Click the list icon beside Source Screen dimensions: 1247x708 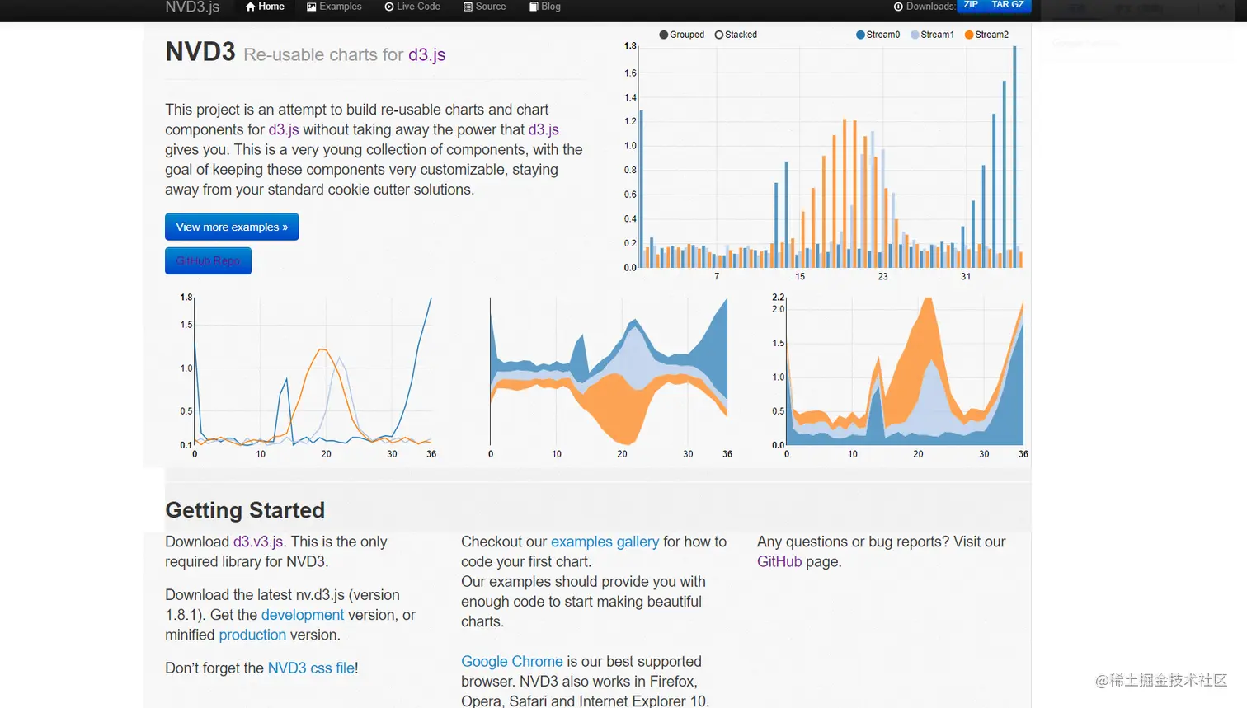tap(468, 7)
